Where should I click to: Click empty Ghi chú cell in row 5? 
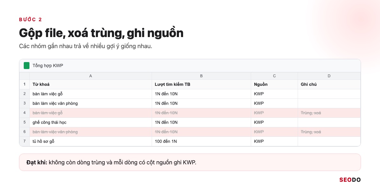(x=329, y=123)
